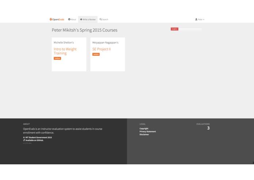Click the magnifying glass Search icon
Screen dimensions: 254x180
tap(101, 19)
